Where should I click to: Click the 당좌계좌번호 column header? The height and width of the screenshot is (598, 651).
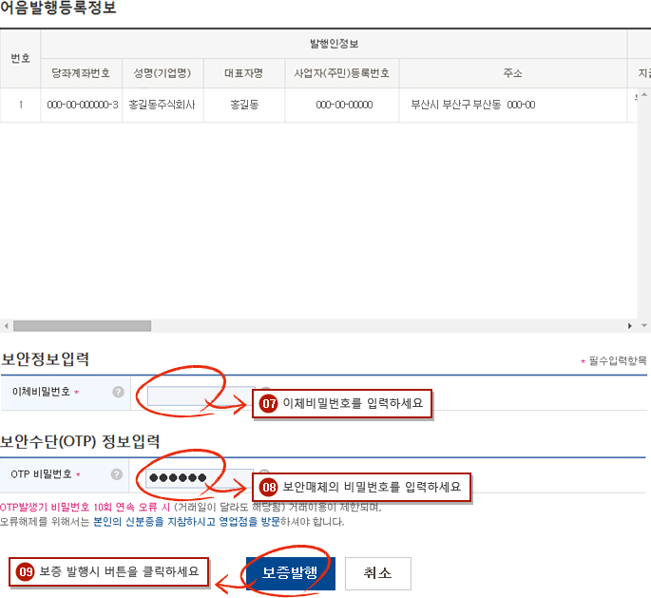(x=81, y=73)
